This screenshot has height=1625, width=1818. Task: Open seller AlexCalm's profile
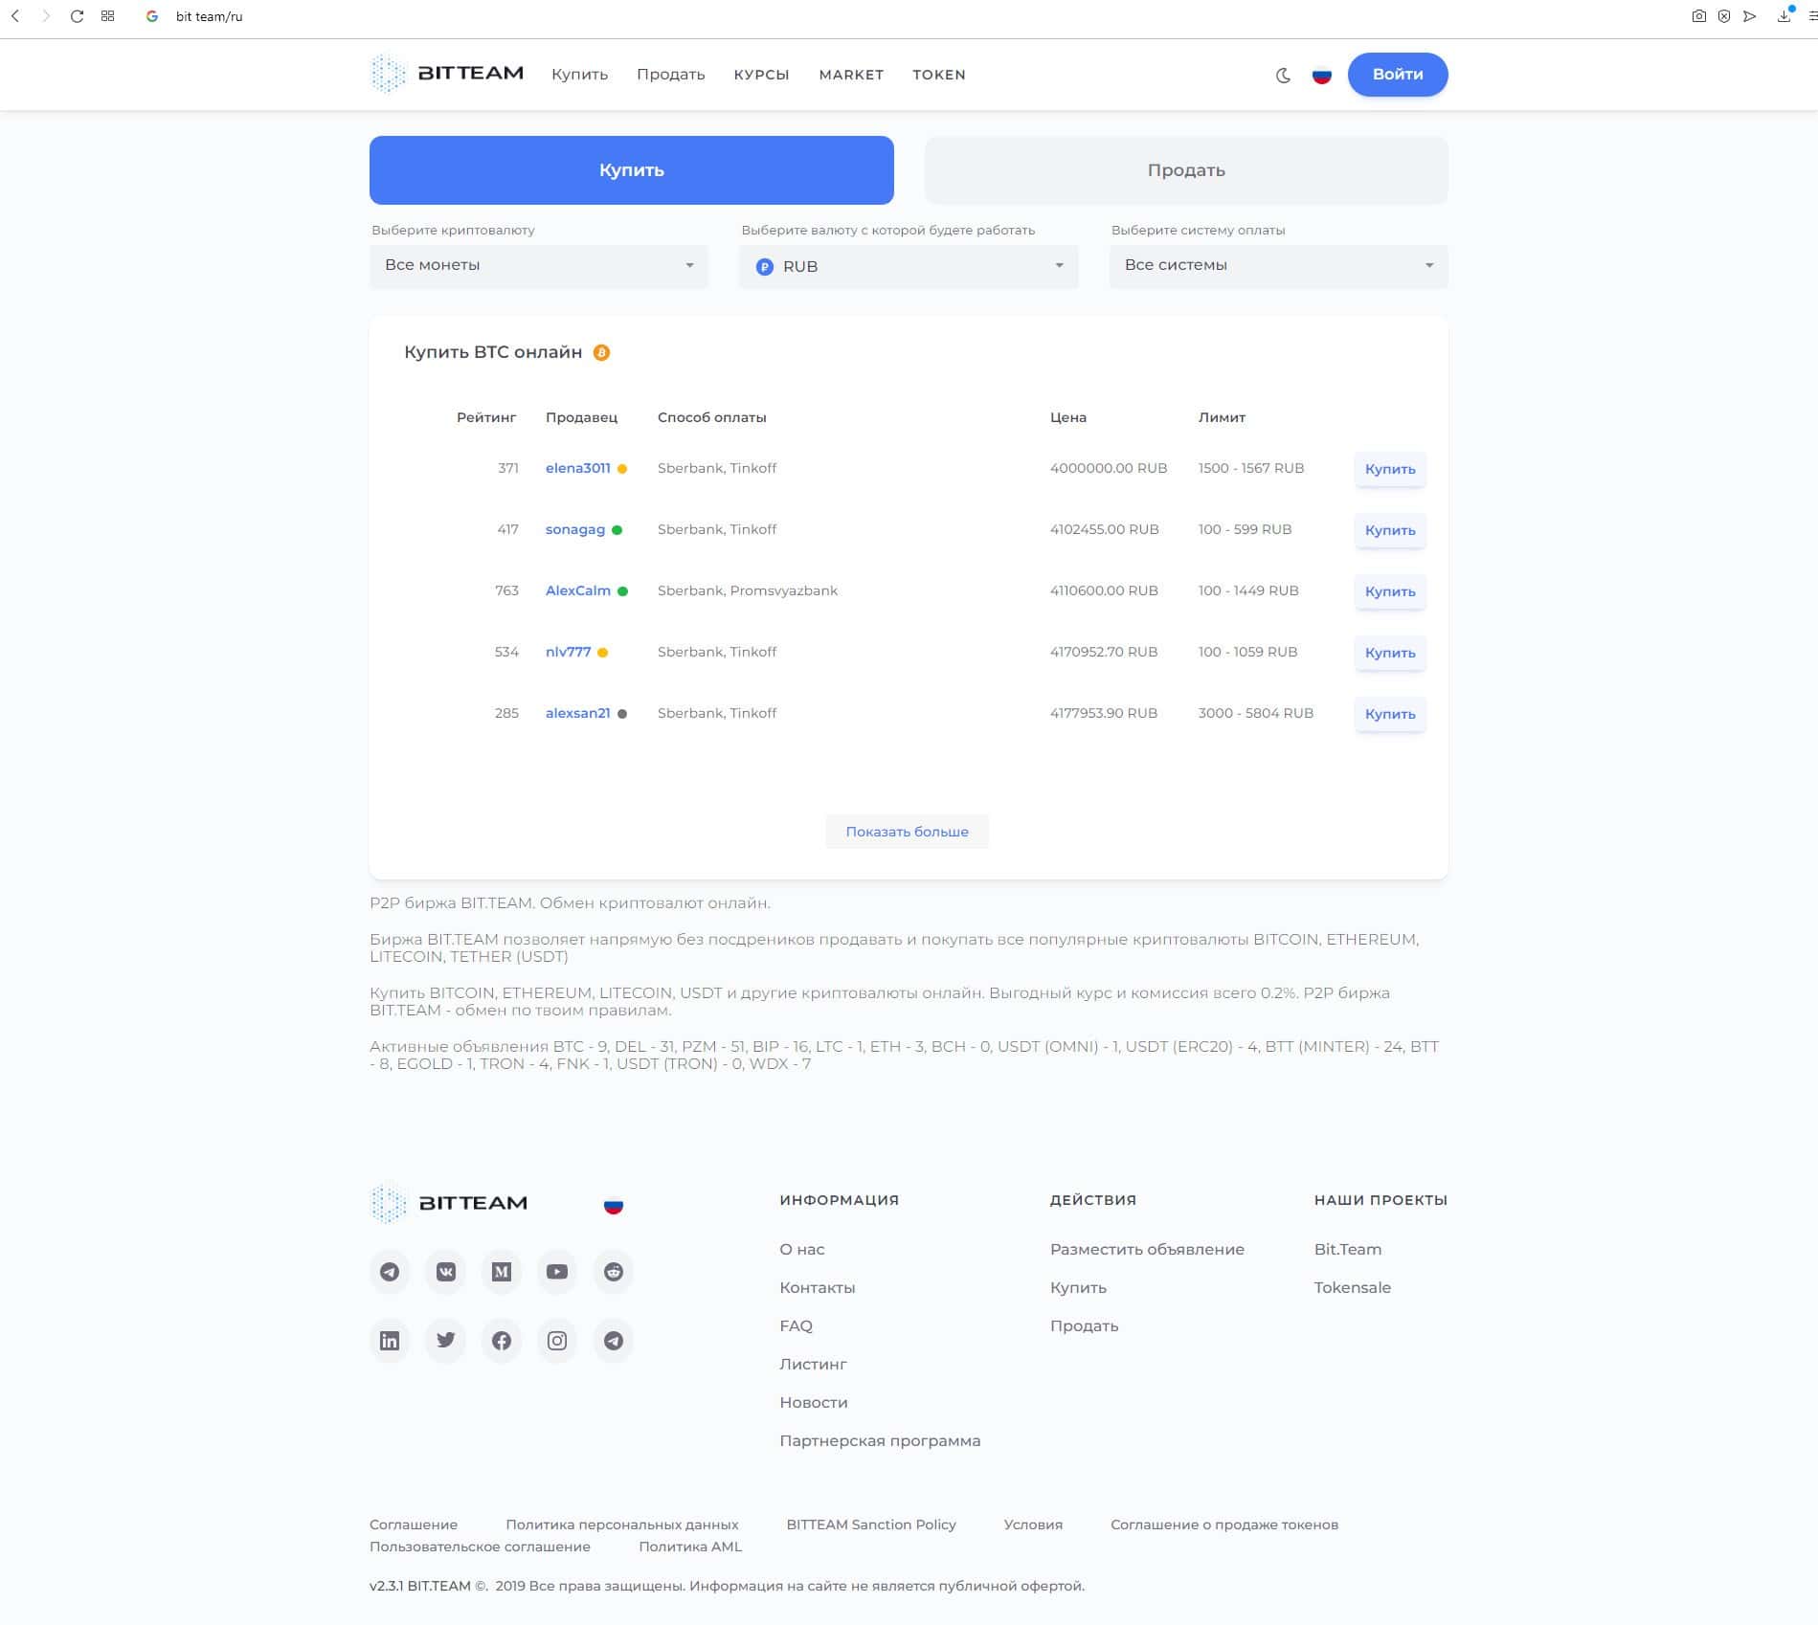pos(578,590)
